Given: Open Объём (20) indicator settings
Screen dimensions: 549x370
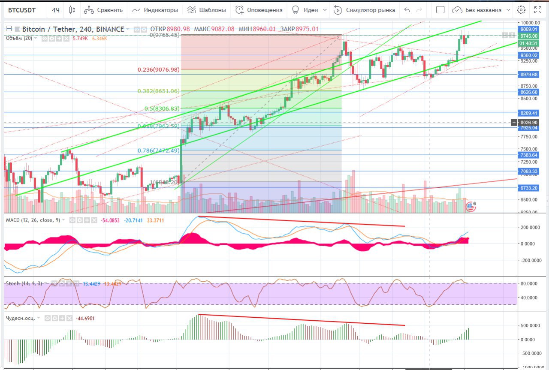Looking at the screenshot, I should pos(51,38).
